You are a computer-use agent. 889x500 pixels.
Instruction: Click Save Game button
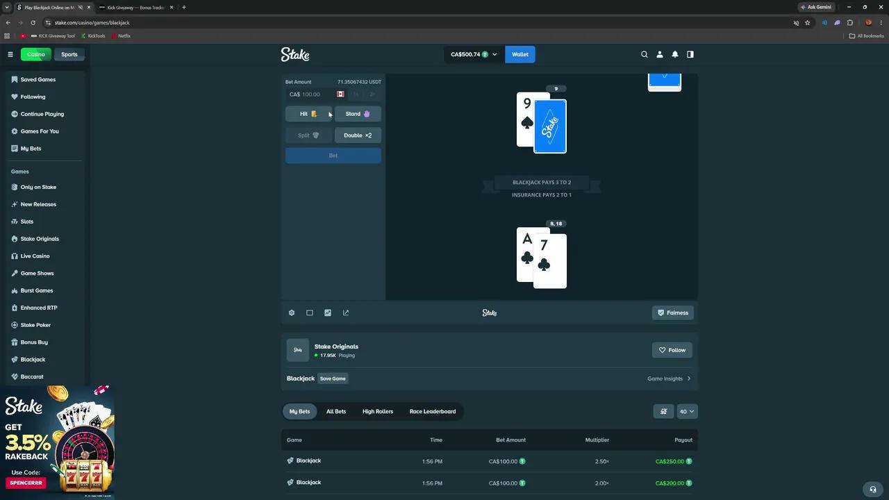point(333,378)
